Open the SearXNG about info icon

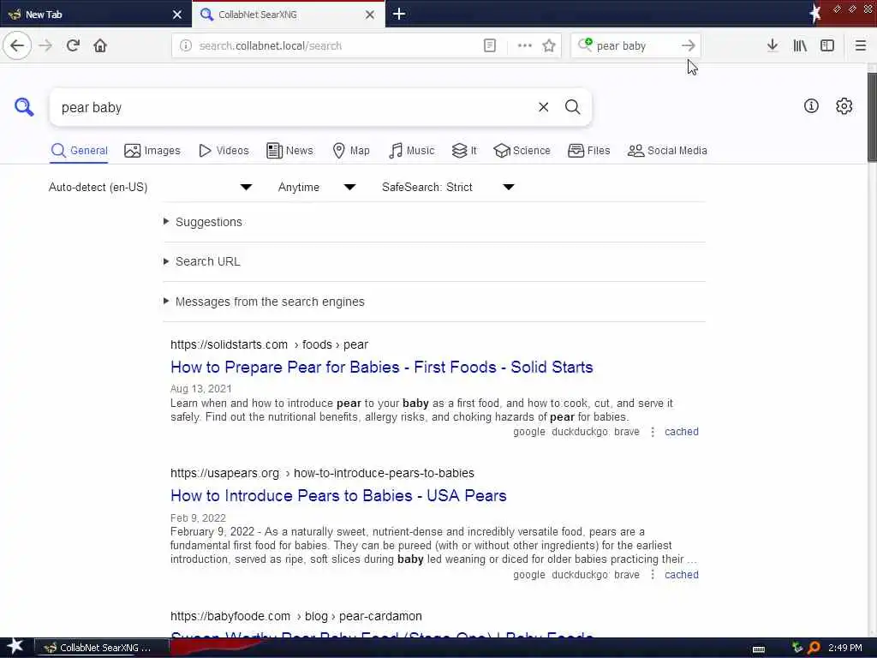point(811,105)
